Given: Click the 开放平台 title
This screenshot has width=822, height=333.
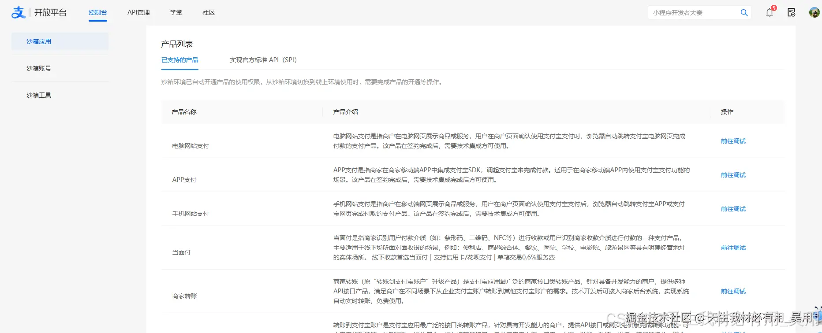Looking at the screenshot, I should click(x=50, y=13).
